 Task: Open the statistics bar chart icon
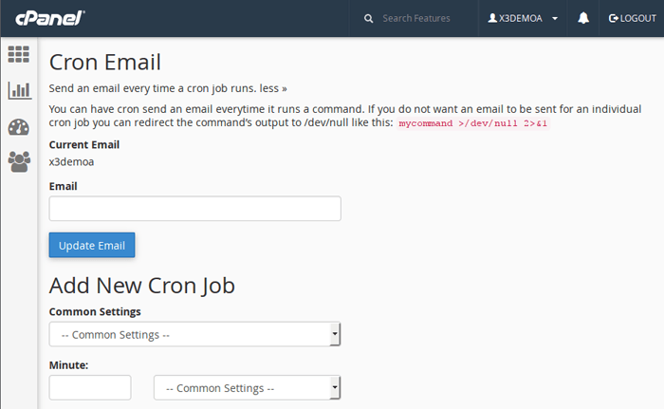[x=19, y=91]
